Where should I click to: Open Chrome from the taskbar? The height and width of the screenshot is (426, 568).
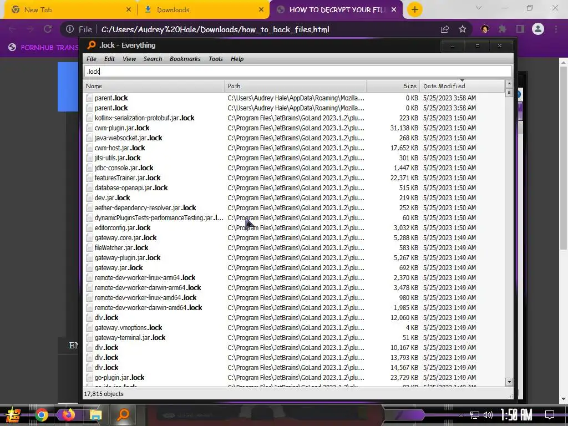coord(42,415)
